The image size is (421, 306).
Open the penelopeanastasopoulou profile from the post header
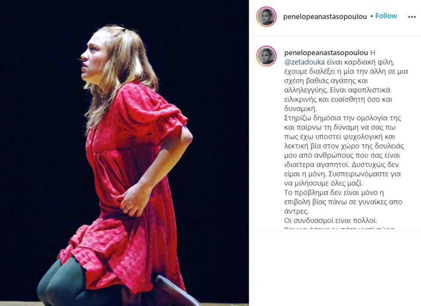(325, 17)
